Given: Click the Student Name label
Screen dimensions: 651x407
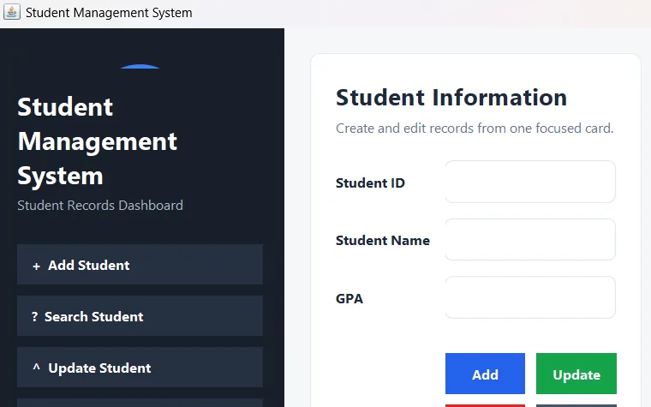Looking at the screenshot, I should tap(383, 241).
